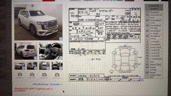Open the large front-view Land Cruiser photo

pyautogui.click(x=38, y=22)
